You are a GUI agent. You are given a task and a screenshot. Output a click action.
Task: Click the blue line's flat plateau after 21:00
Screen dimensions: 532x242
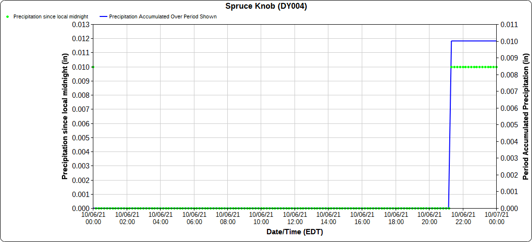(474, 41)
